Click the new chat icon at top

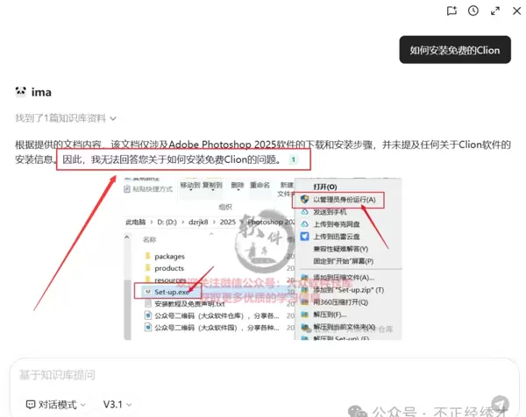[451, 11]
